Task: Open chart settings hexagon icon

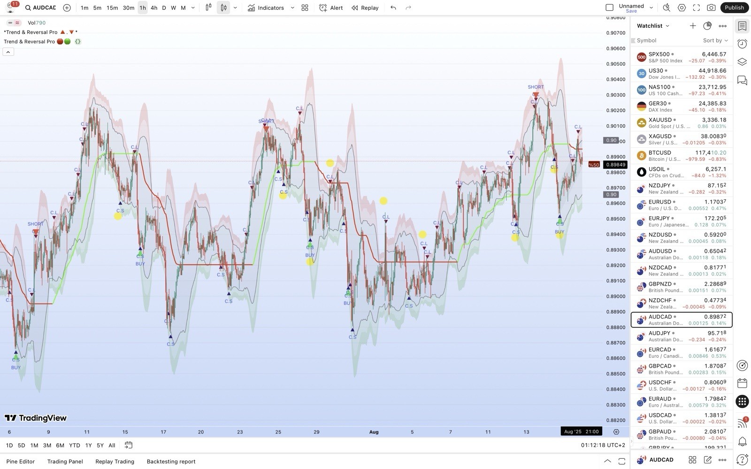Action: pyautogui.click(x=682, y=8)
